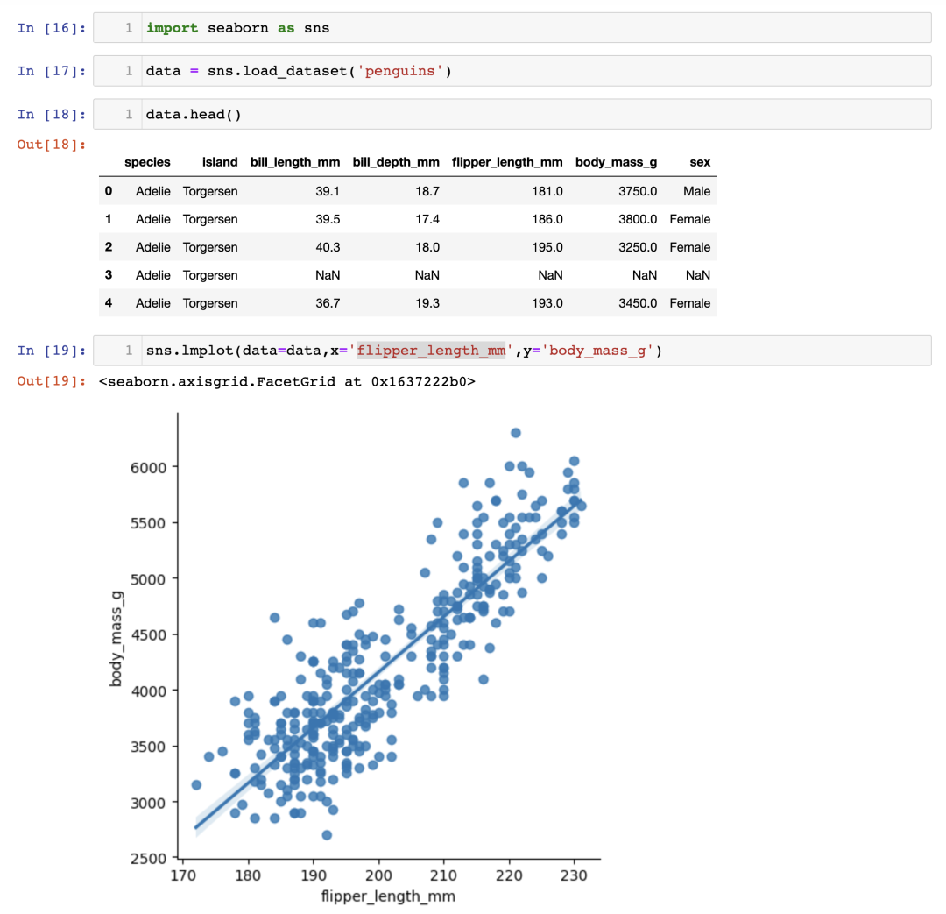Click into the sns.lmplot code cell
This screenshot has width=946, height=914.
pos(512,351)
